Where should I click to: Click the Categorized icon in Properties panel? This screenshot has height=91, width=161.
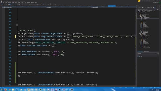click(138, 56)
